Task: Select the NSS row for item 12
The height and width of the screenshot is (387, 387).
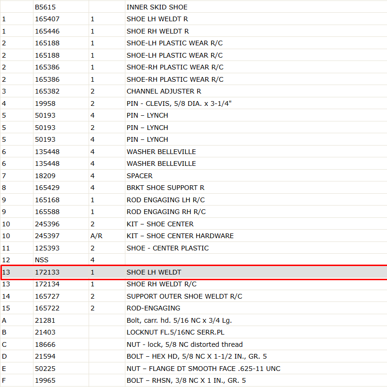Action: pos(193,260)
